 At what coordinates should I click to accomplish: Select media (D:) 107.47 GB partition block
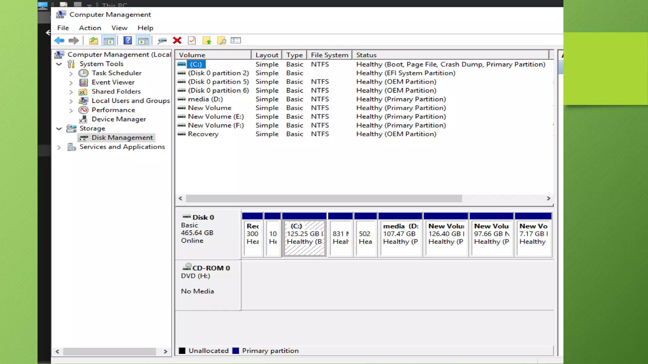click(400, 235)
